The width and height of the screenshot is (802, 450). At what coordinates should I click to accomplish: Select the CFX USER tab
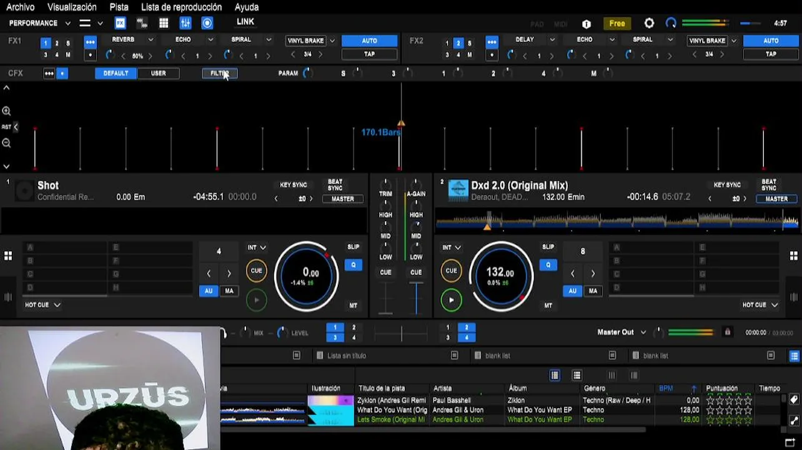[x=158, y=73]
